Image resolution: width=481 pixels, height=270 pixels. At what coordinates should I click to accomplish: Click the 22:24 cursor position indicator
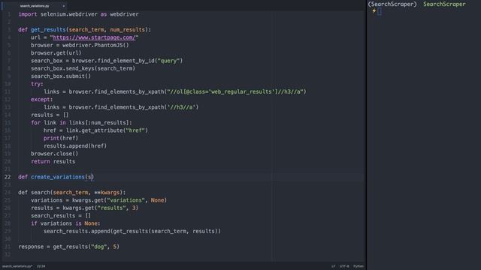[41, 266]
